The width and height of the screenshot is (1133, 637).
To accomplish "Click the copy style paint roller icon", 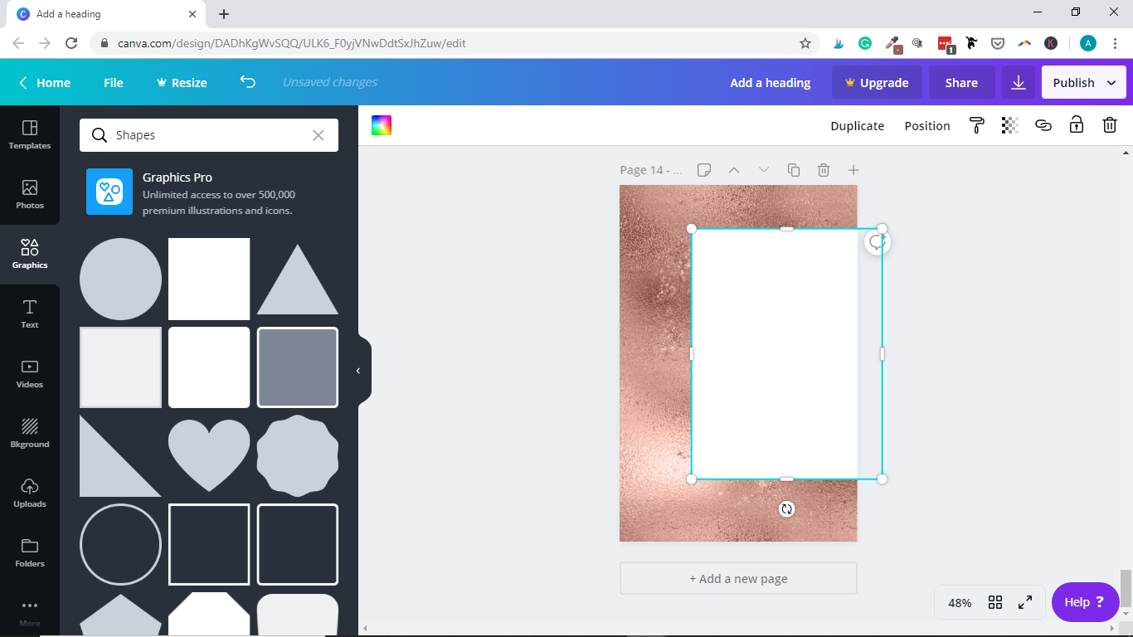I will click(x=977, y=125).
